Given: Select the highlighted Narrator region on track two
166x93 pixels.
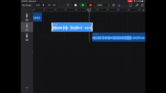Looking at the screenshot, I should coord(72,27).
